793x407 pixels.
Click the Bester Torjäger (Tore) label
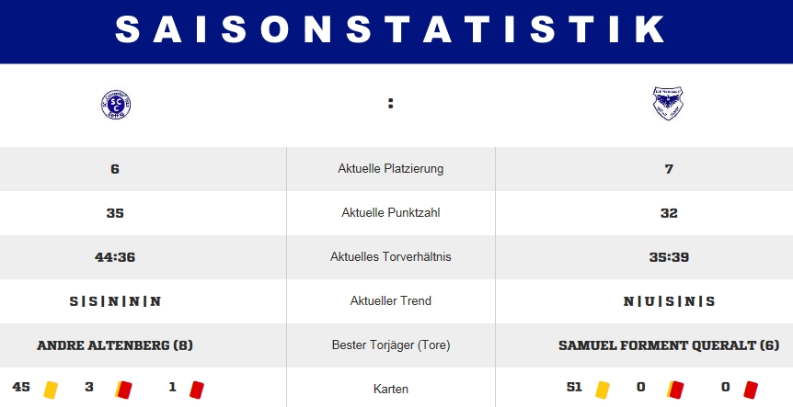pos(391,345)
